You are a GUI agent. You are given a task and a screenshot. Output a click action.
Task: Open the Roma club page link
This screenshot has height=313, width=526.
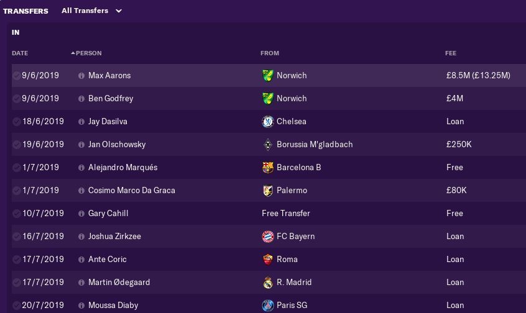[287, 260]
